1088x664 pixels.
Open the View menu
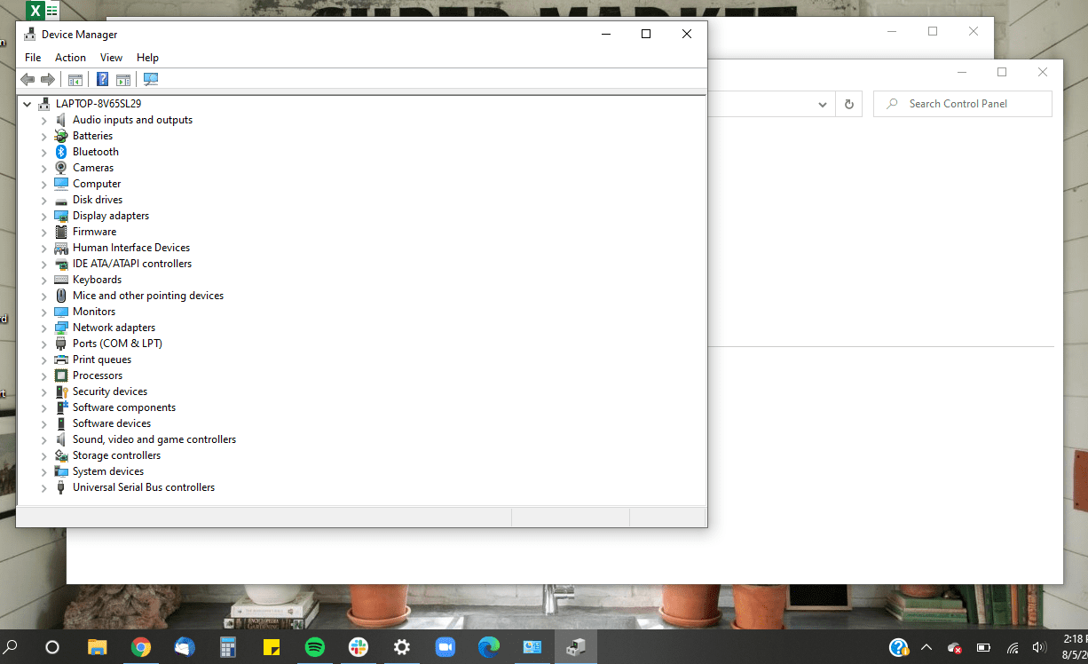click(111, 57)
